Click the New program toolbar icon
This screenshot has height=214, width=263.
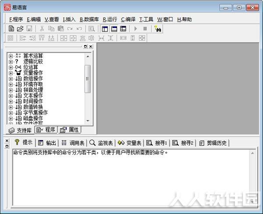point(11,28)
